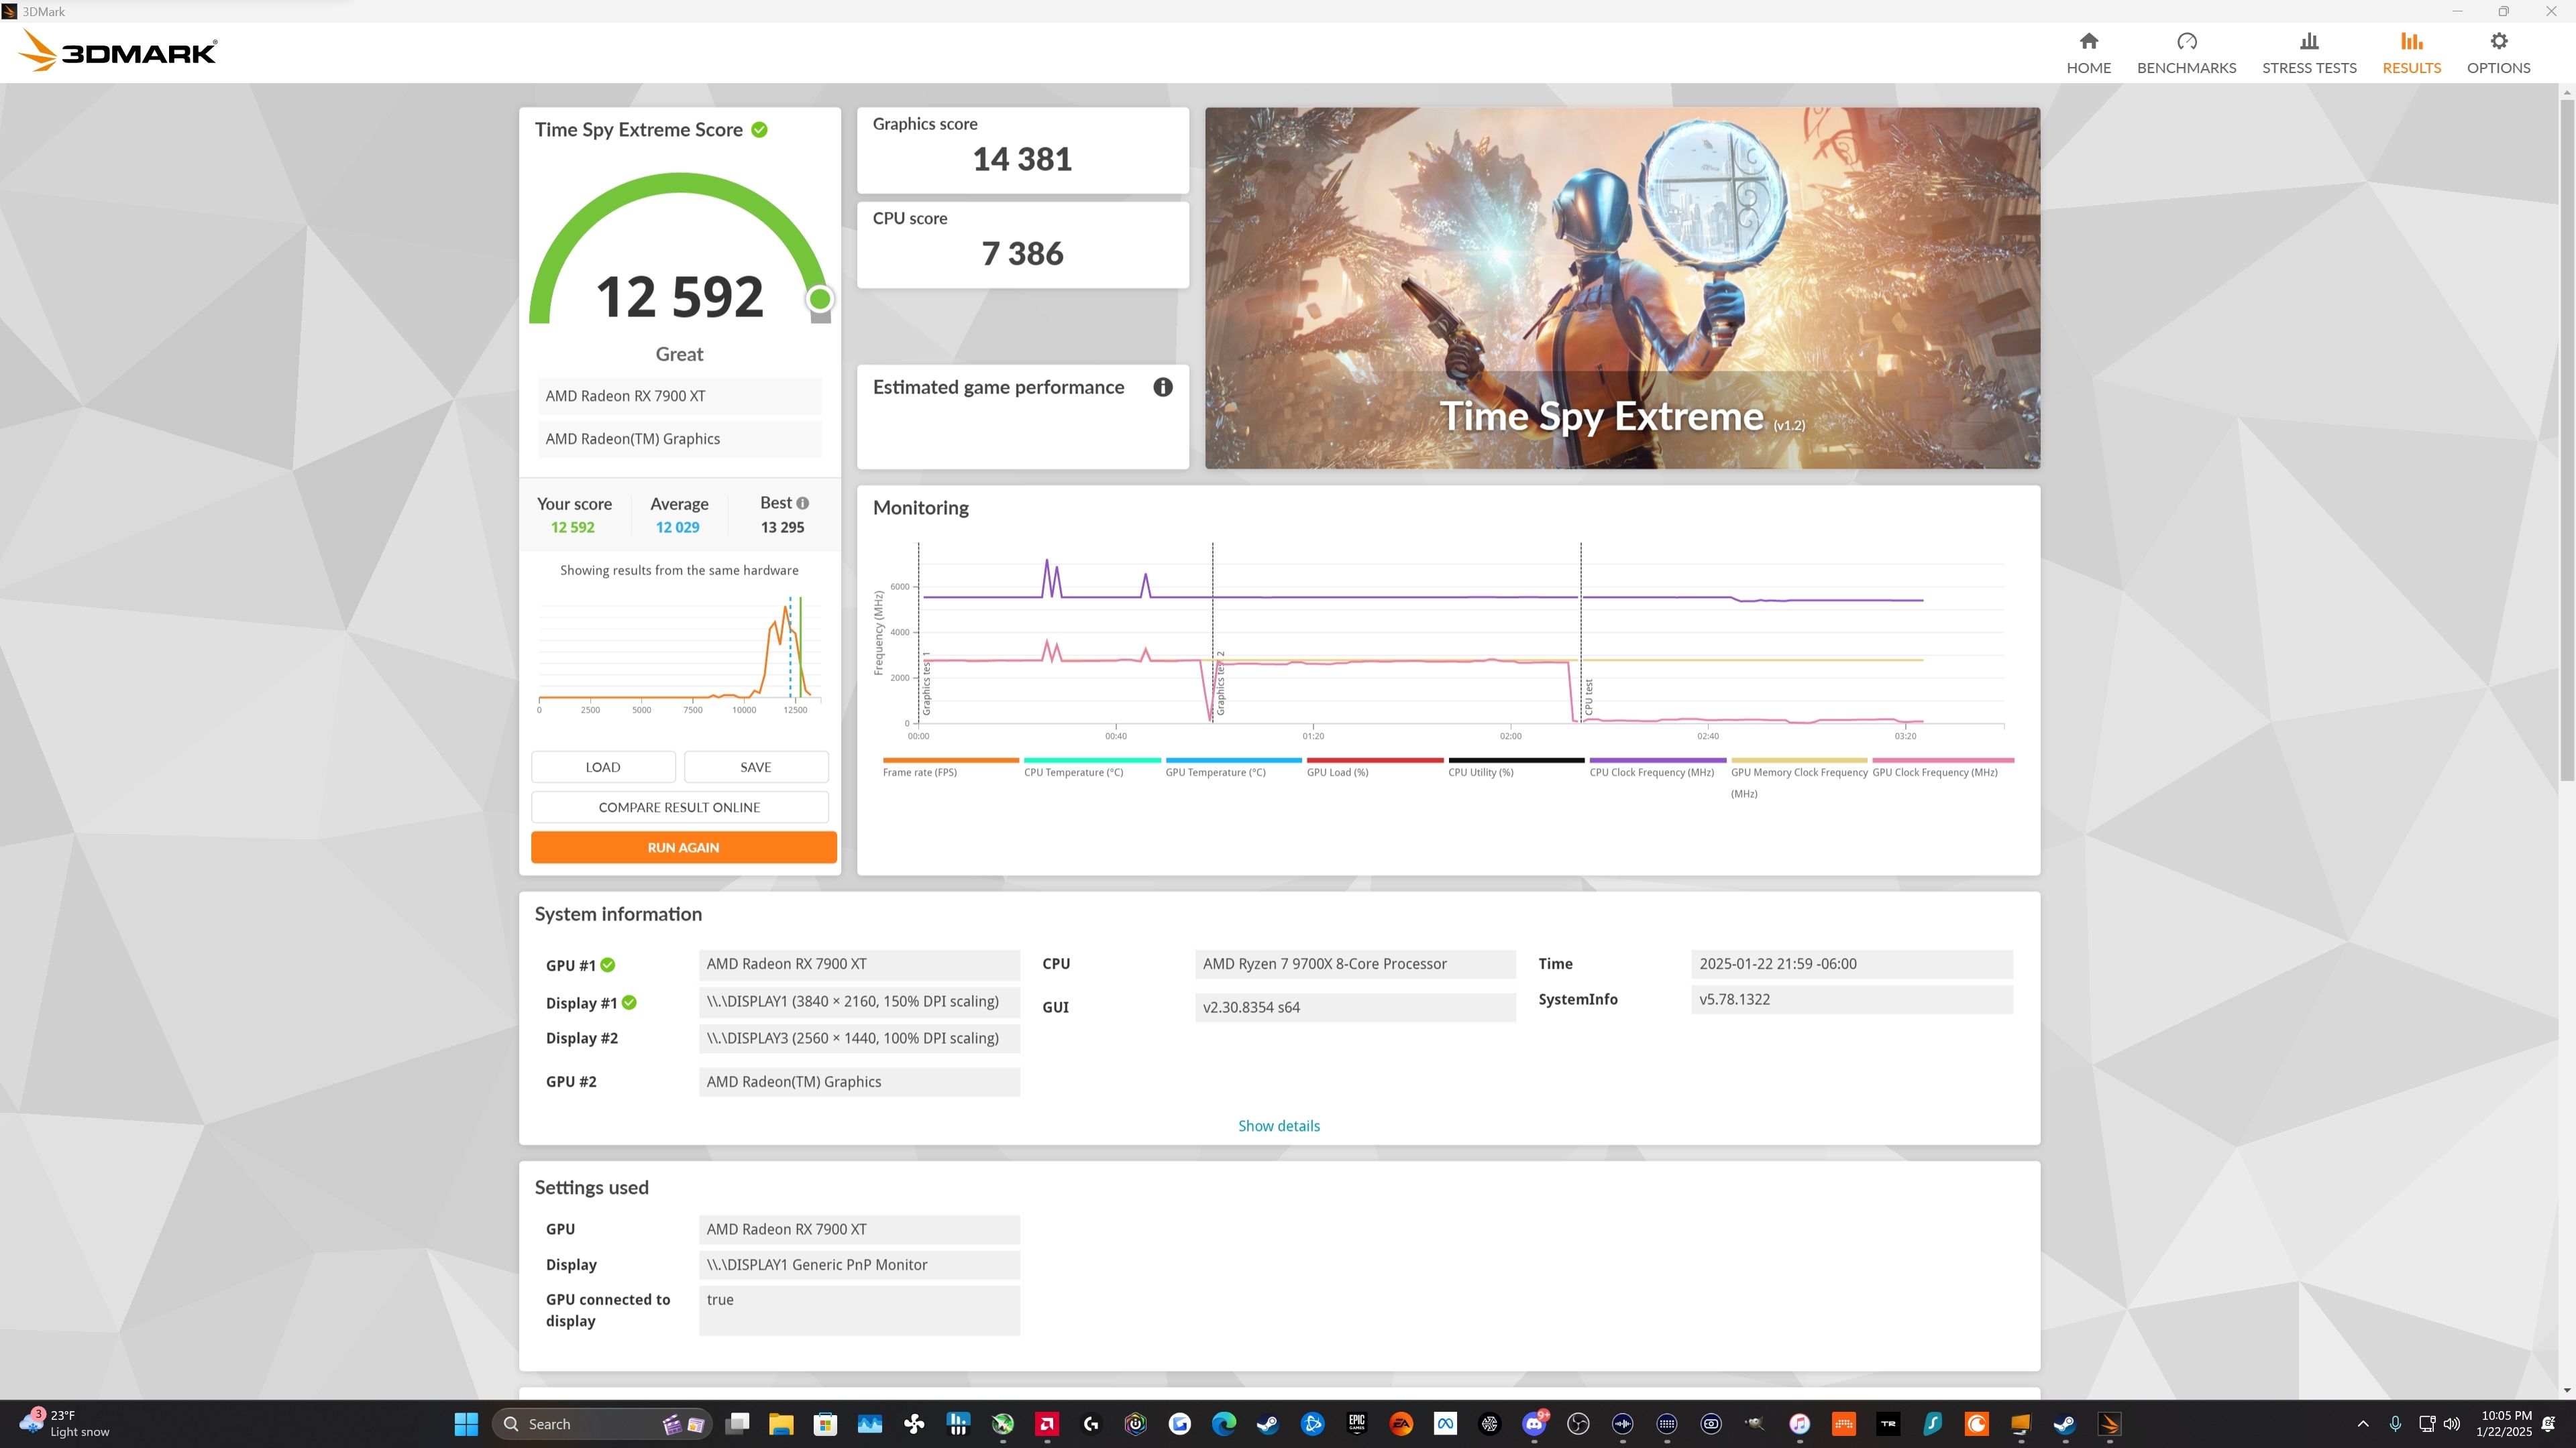Go to Benchmarks via gauge icon
This screenshot has width=2576, height=1448.
pyautogui.click(x=2186, y=41)
